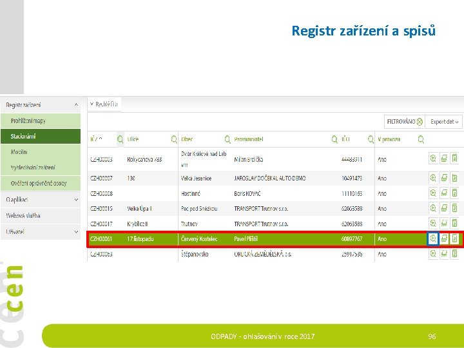
Task: Click search icon beside IČZ column header
Action: [x=120, y=139]
